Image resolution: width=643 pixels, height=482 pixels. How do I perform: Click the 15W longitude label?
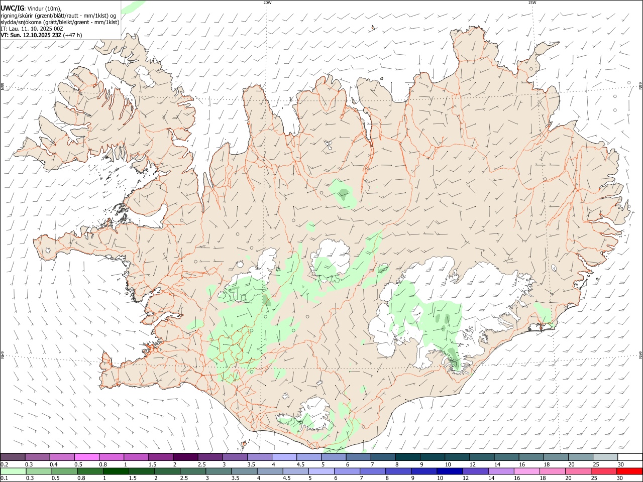coord(532,3)
